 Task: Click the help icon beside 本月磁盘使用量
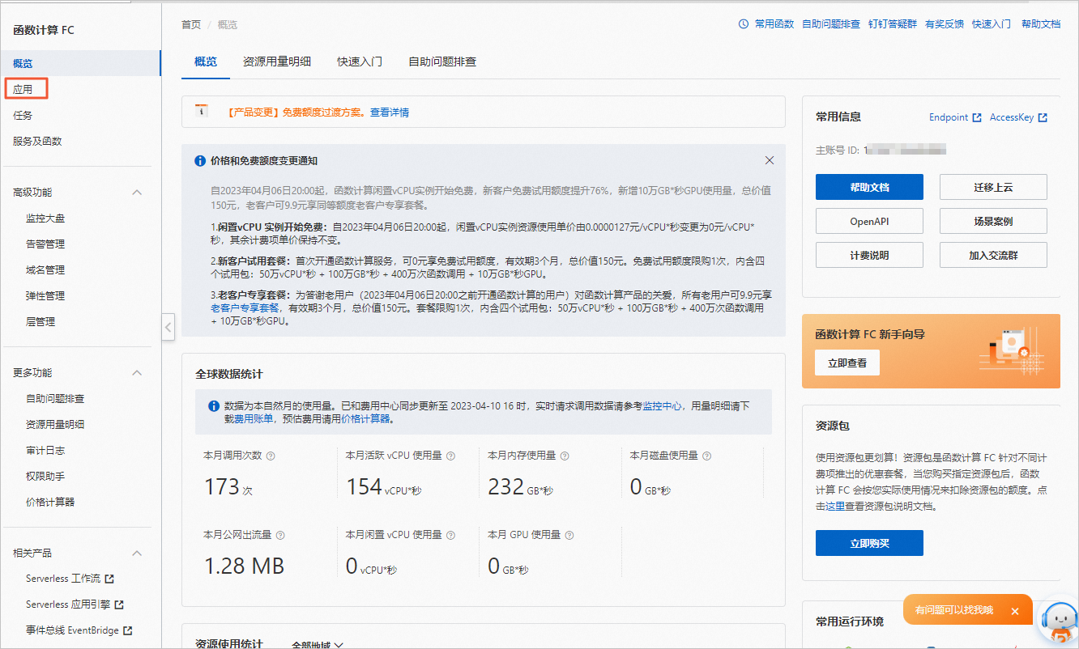tap(706, 456)
